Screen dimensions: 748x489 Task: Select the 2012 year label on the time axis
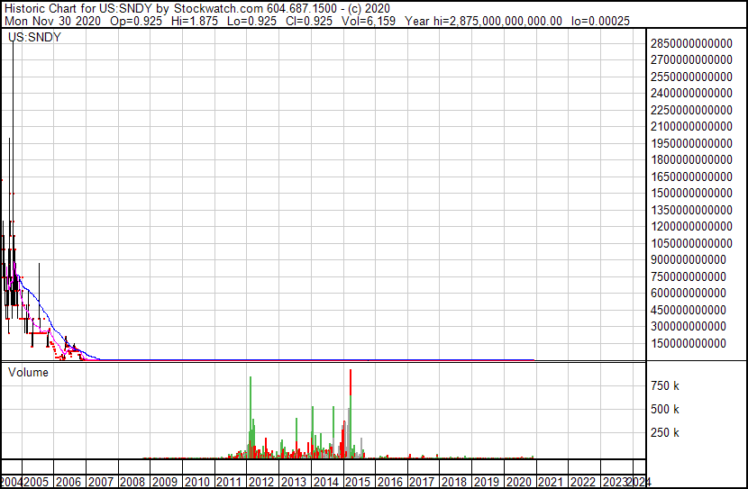coord(261,483)
